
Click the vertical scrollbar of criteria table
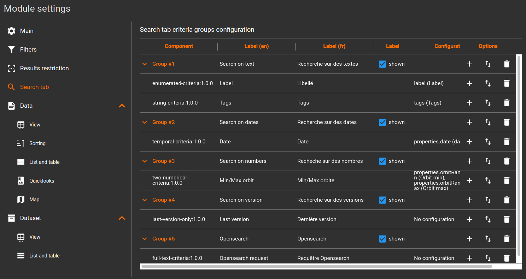[x=519, y=156]
